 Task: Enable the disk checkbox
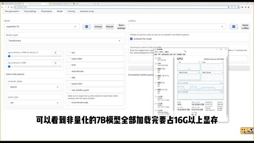click(x=69, y=77)
